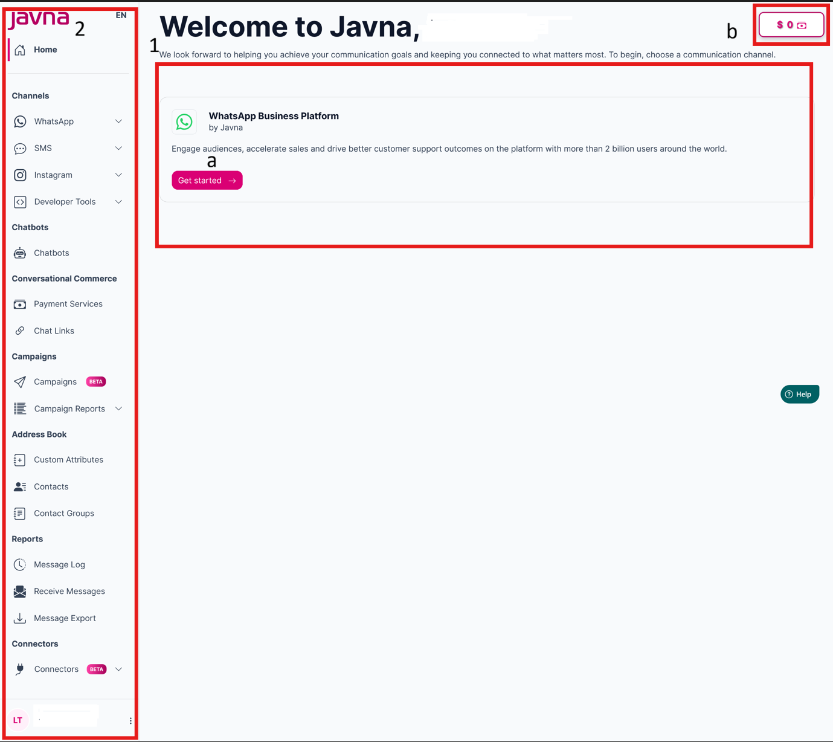833x742 pixels.
Task: Click the Developer Tools code icon
Action: point(20,202)
